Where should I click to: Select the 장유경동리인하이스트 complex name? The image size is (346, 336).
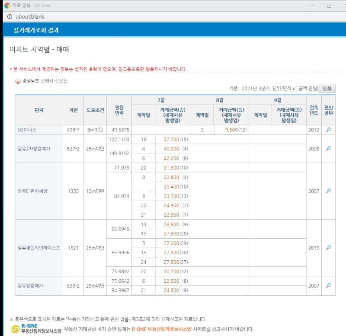pyautogui.click(x=39, y=248)
